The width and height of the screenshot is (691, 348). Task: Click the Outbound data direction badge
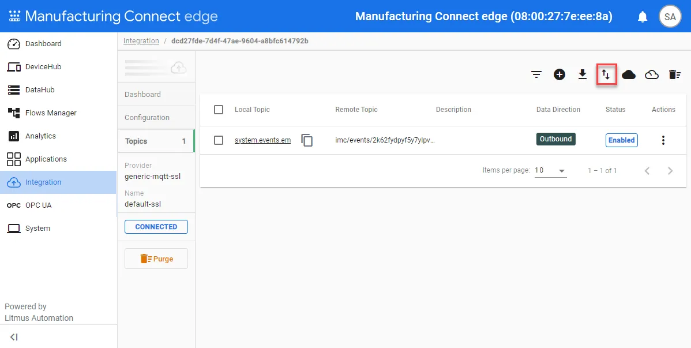point(555,139)
